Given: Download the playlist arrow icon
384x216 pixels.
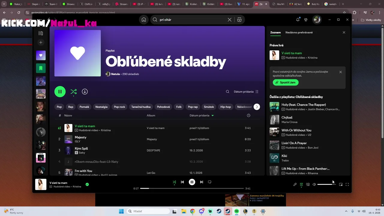Looking at the screenshot, I should pyautogui.click(x=85, y=91).
